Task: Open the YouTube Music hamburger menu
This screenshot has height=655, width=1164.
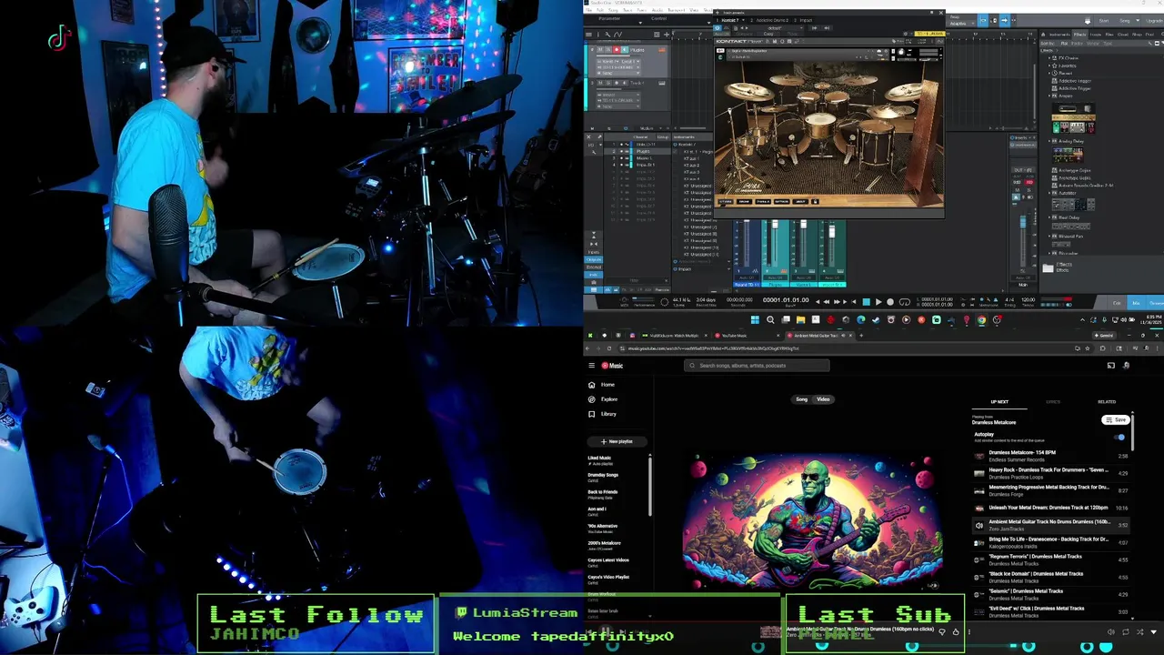Action: pyautogui.click(x=591, y=365)
